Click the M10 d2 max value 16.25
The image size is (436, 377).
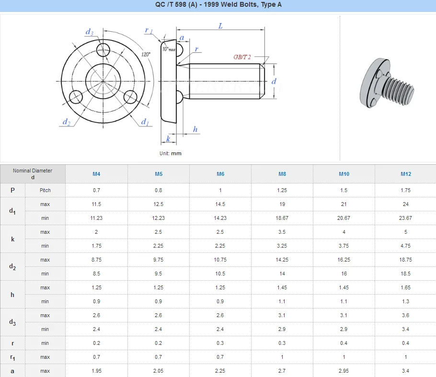point(344,260)
